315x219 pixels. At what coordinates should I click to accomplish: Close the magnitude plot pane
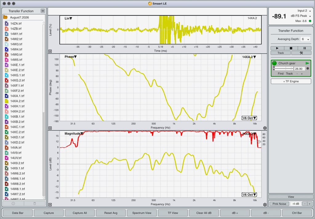50,205
